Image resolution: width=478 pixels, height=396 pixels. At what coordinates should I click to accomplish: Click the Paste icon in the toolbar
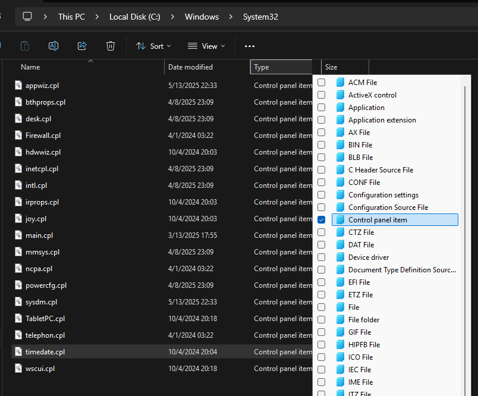point(25,46)
